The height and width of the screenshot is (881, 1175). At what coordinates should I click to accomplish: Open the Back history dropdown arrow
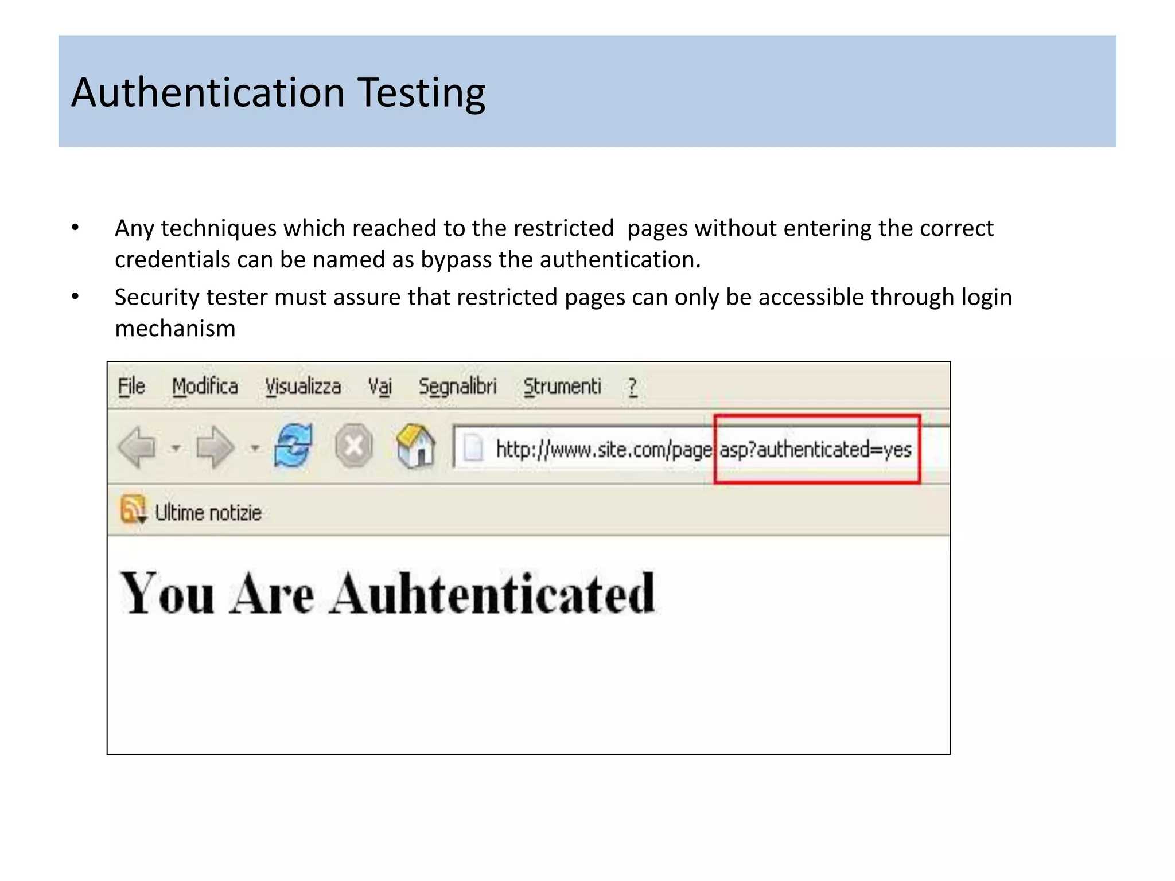pos(176,448)
